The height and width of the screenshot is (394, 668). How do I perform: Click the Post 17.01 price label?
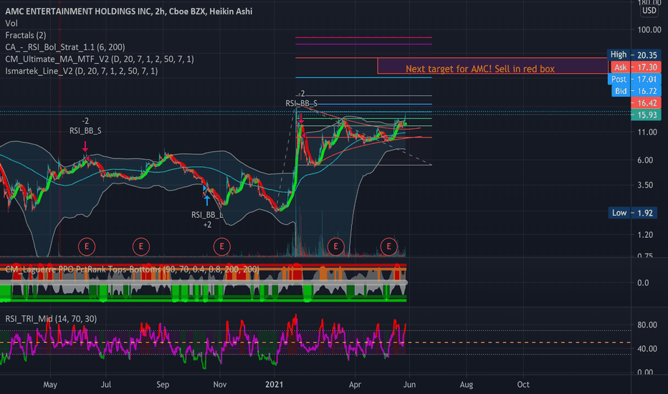click(634, 80)
